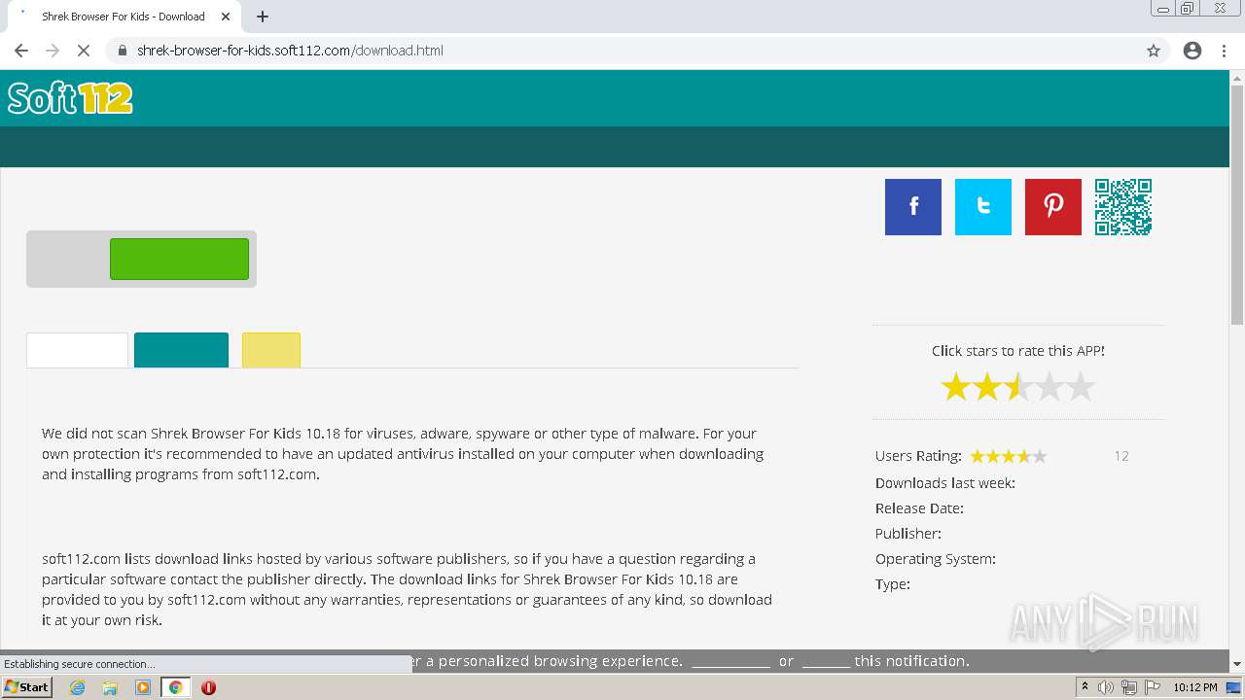Open media player taskbar icon
The height and width of the screenshot is (700, 1245).
click(143, 687)
